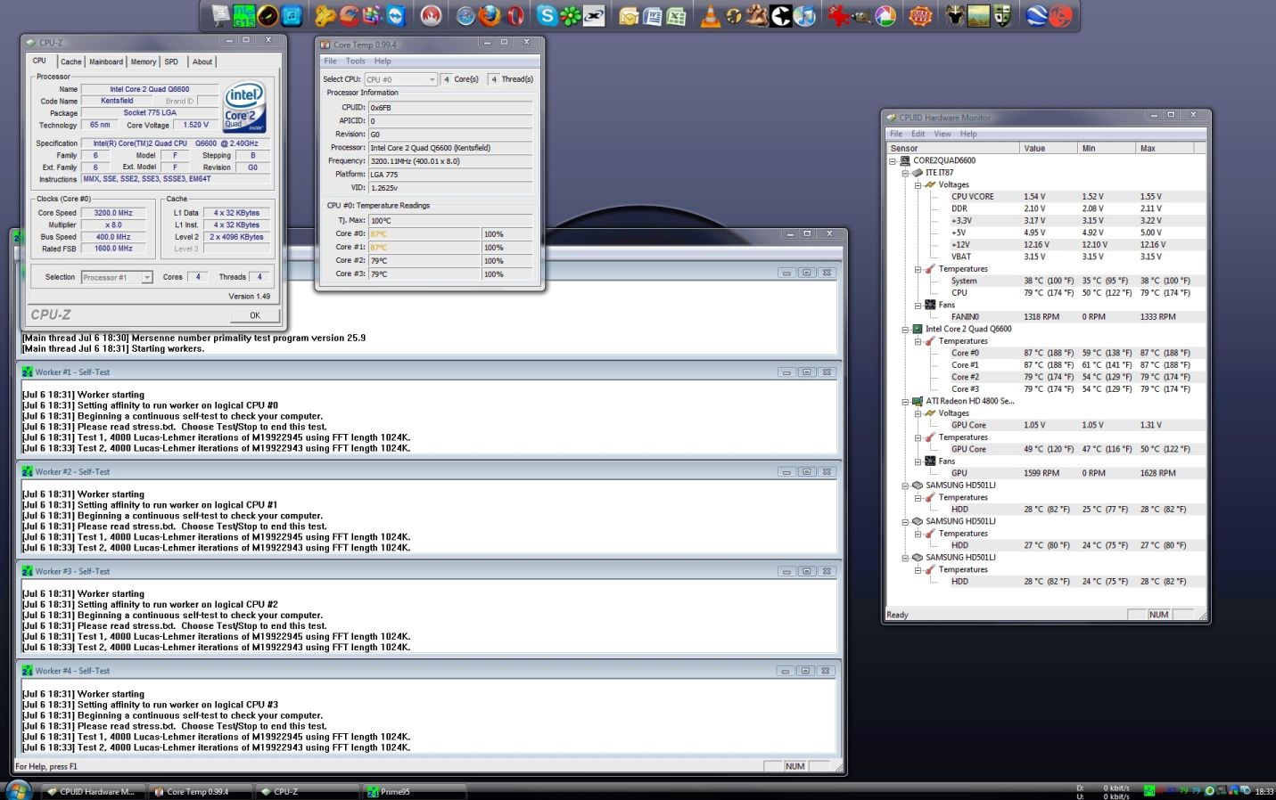Collapse the Intel Core 2 Quad Q6600 node
Screen dimensions: 1276x800
click(905, 329)
